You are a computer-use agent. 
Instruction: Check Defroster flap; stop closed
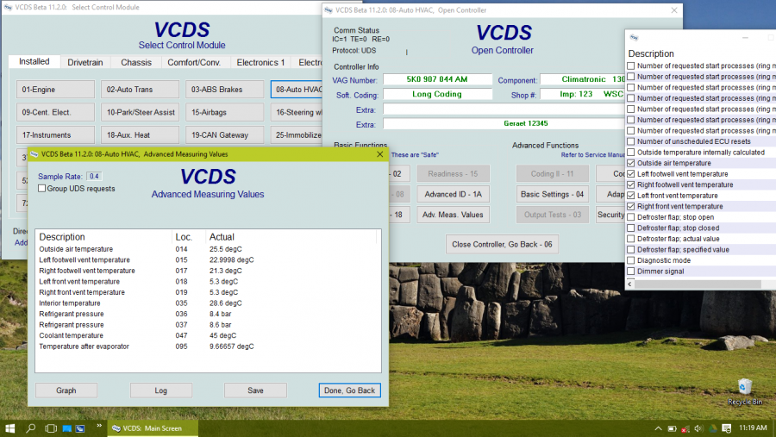pyautogui.click(x=631, y=228)
